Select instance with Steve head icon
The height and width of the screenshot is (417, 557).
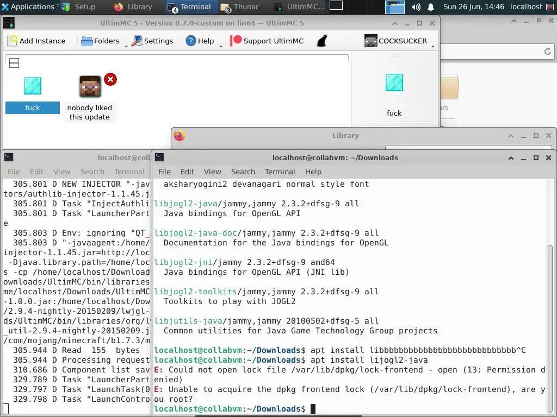tap(90, 86)
